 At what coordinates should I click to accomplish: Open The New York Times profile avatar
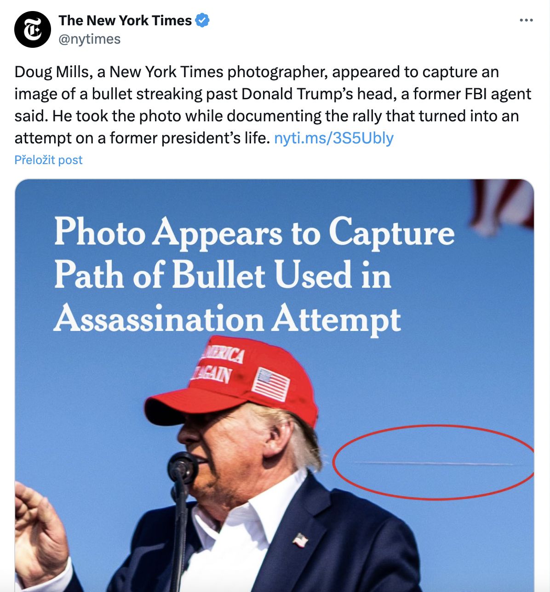coord(32,29)
